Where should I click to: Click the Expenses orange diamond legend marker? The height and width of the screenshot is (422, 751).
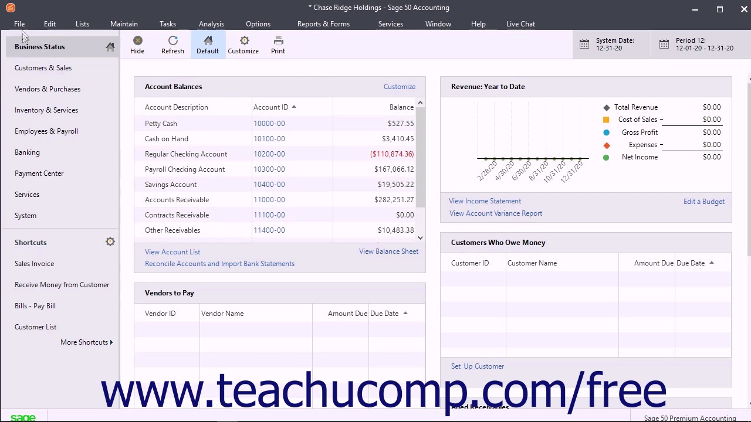coord(607,145)
